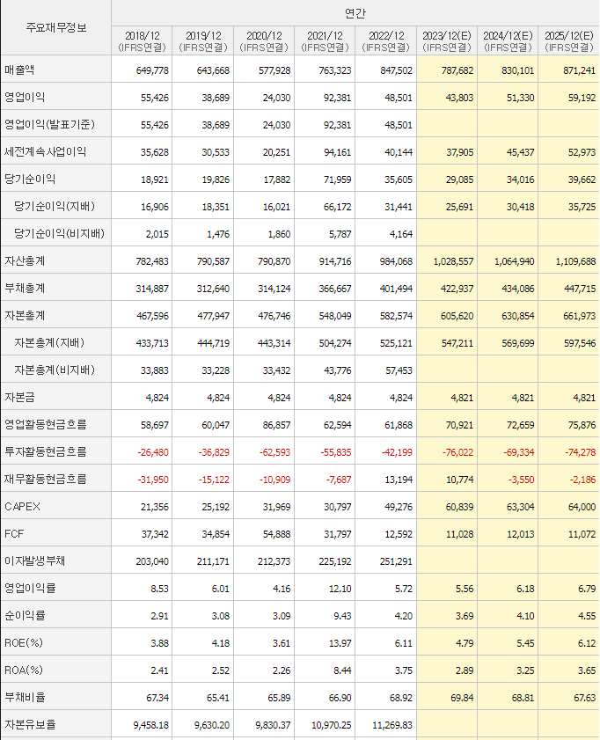Click the 2019 순이익률 value 3.08

tap(220, 616)
